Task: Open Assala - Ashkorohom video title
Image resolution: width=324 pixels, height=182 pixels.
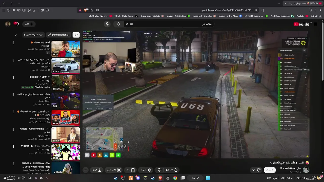Action: 35,130
